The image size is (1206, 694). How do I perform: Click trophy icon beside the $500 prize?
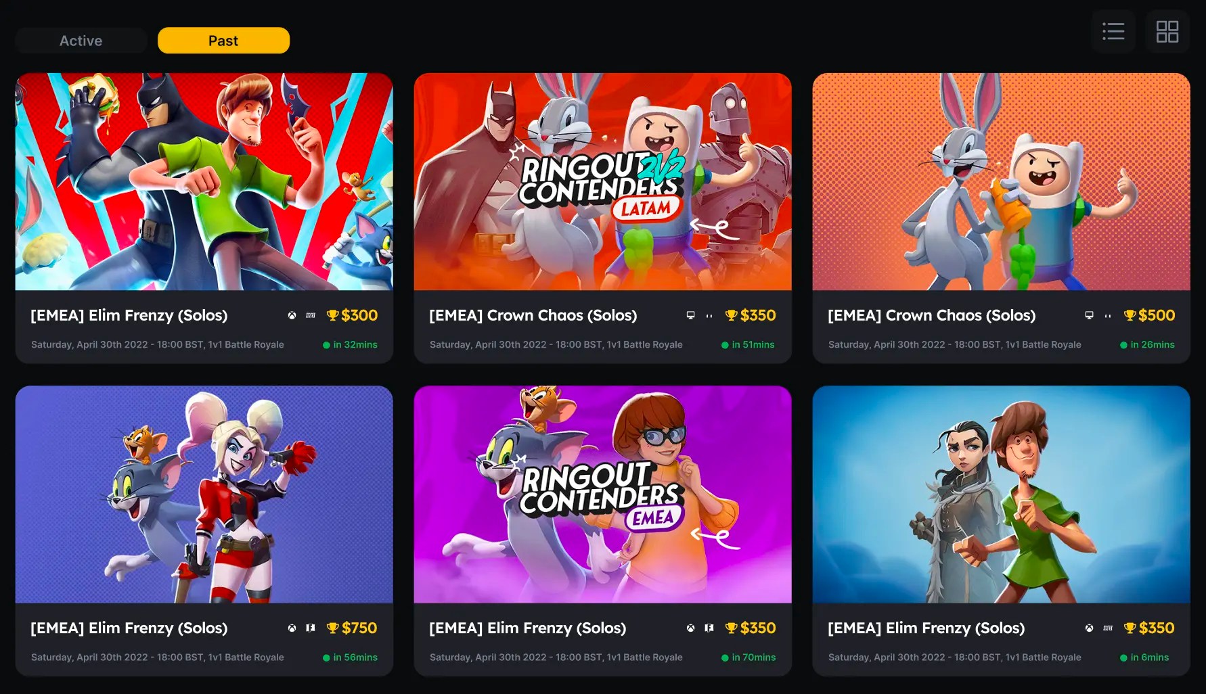pyautogui.click(x=1130, y=315)
